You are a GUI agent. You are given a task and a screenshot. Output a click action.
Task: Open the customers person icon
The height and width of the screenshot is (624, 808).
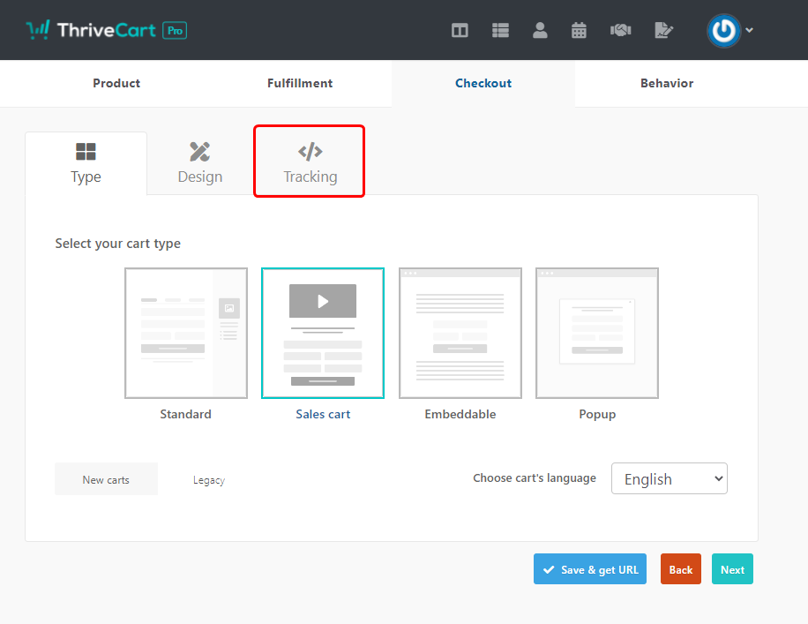(x=540, y=30)
